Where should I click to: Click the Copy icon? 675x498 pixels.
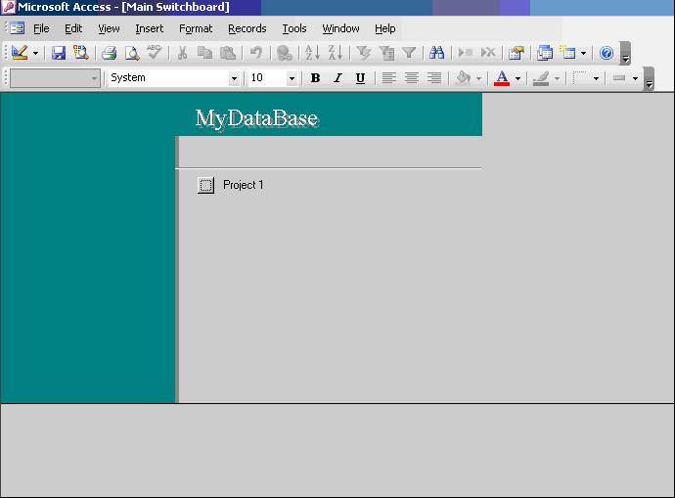pyautogui.click(x=204, y=53)
